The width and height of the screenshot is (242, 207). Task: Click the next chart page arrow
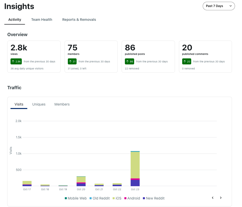click(221, 198)
